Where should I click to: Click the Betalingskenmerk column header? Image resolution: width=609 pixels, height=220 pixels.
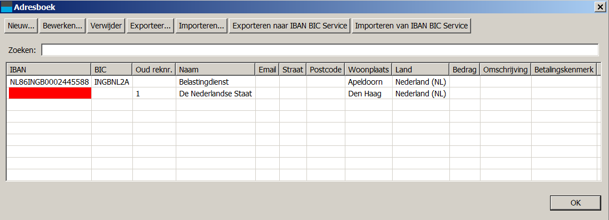click(x=564, y=70)
